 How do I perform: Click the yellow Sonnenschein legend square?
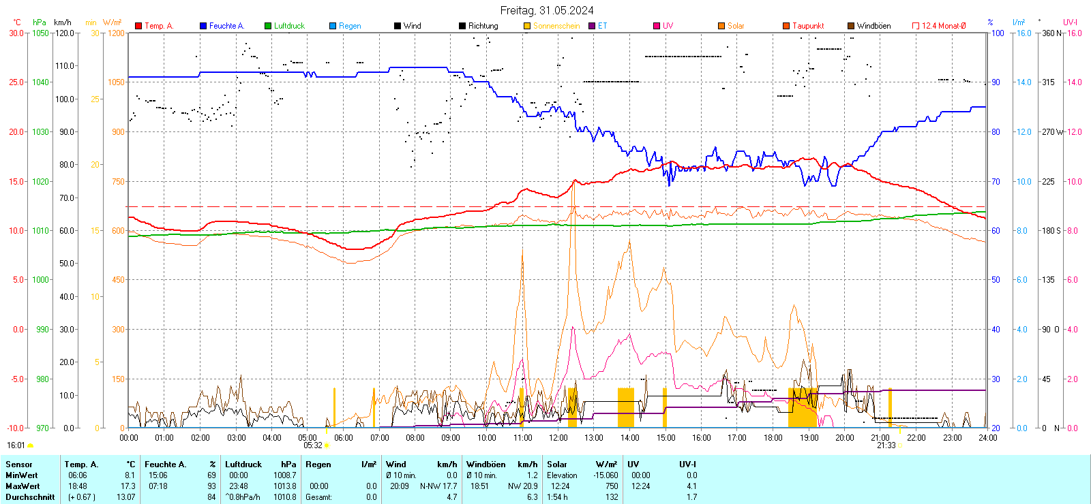coord(527,26)
